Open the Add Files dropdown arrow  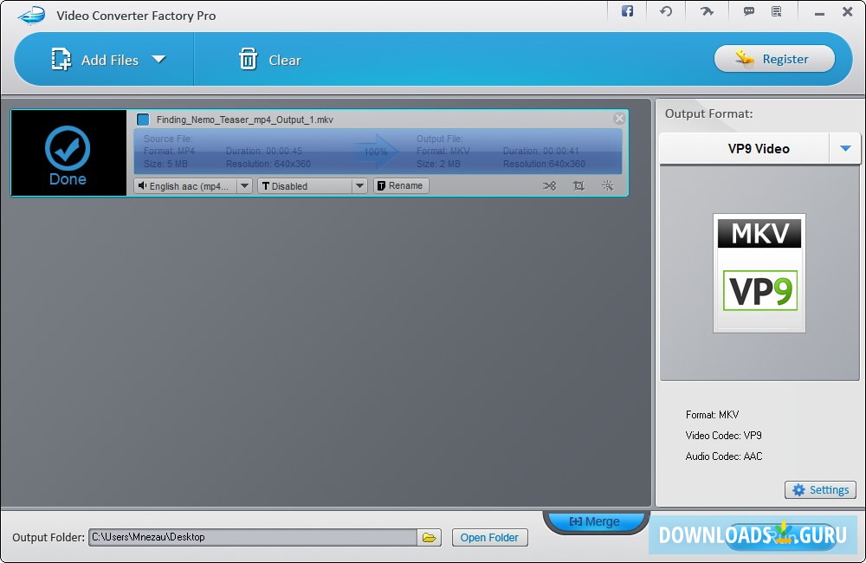point(159,59)
